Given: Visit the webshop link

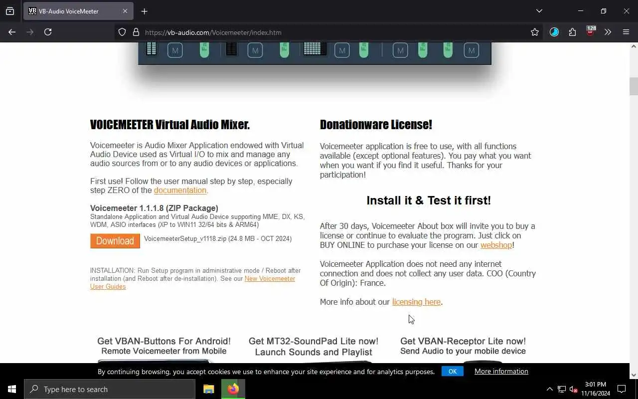Looking at the screenshot, I should pyautogui.click(x=496, y=245).
